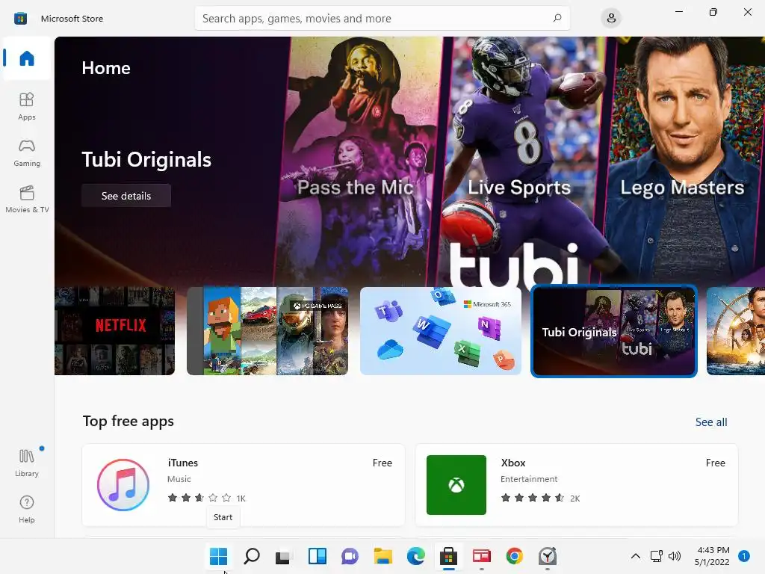The image size is (765, 574).
Task: Go to the Apps section
Action: click(27, 106)
